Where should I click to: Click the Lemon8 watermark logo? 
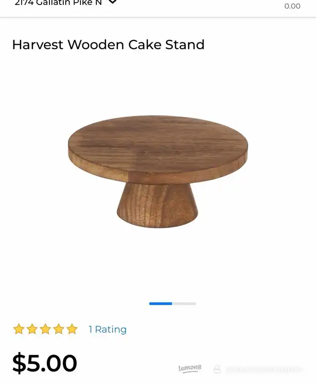tap(190, 368)
